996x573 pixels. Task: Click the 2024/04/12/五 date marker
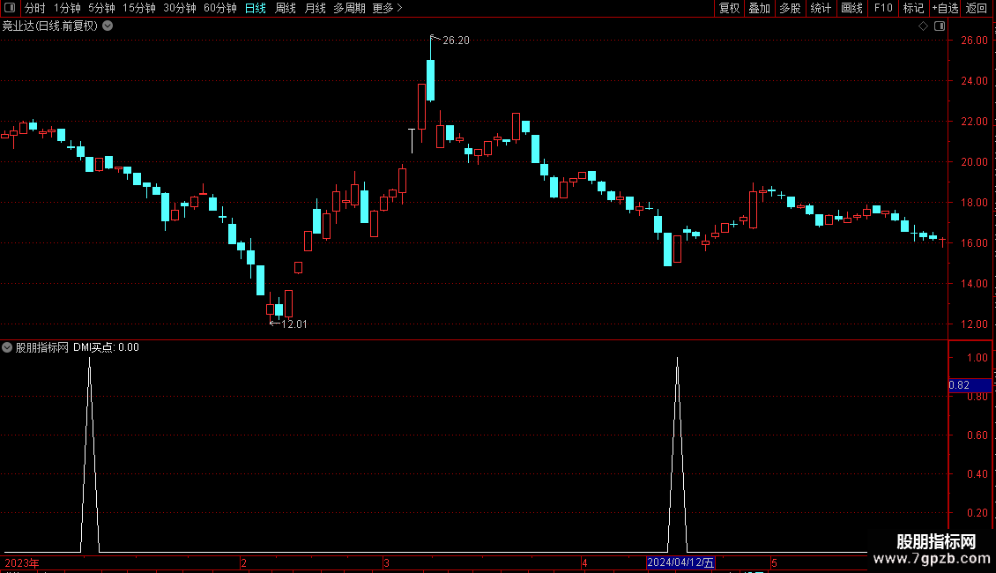tap(680, 562)
